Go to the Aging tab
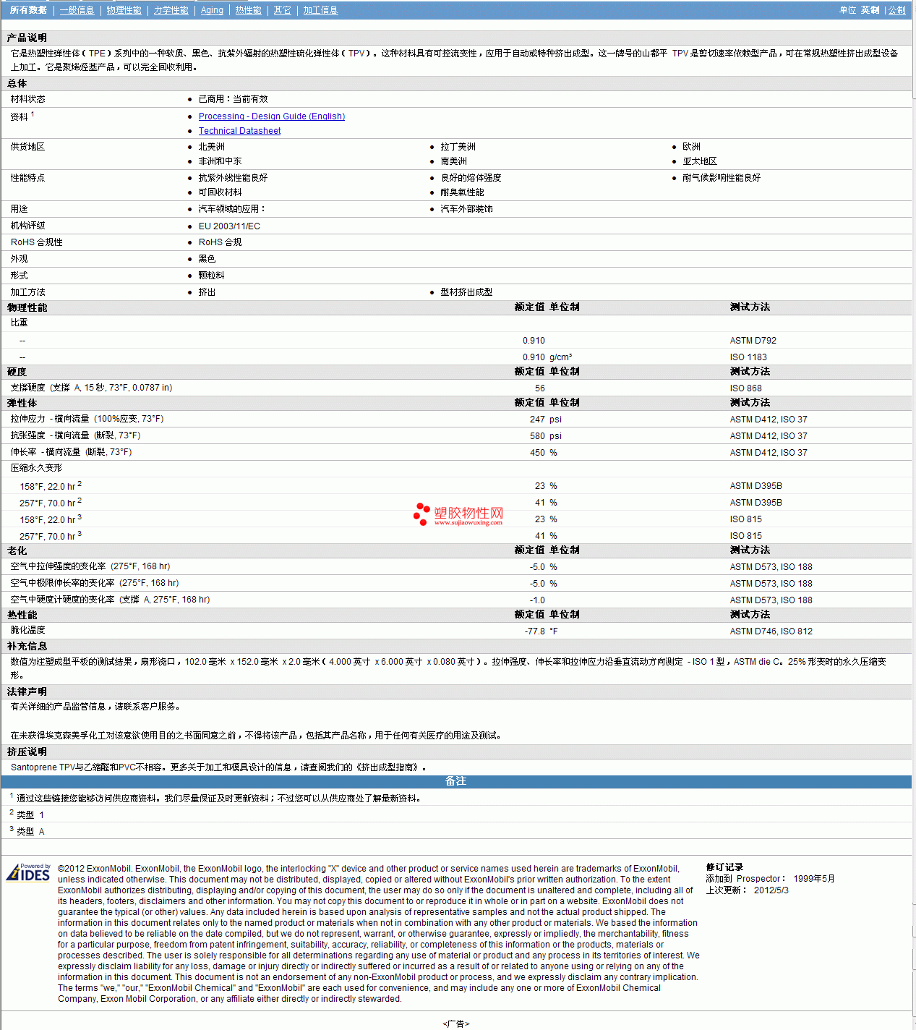This screenshot has height=1030, width=916. click(212, 10)
